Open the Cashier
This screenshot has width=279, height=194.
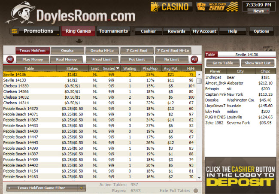coord(149,31)
